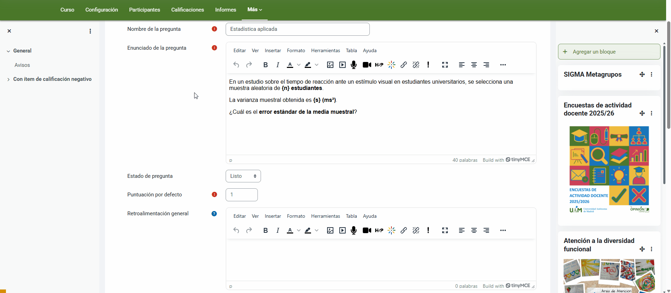
Task: Open the Configuración tab
Action: (101, 10)
